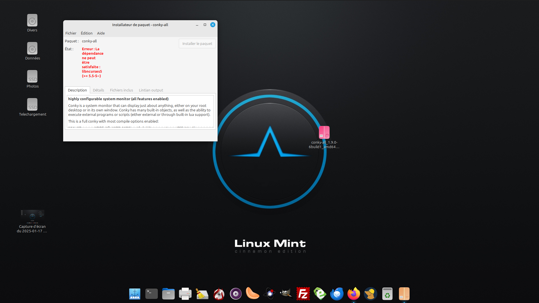Select the Photos SSD desktop icon
The image size is (539, 303).
(x=33, y=79)
